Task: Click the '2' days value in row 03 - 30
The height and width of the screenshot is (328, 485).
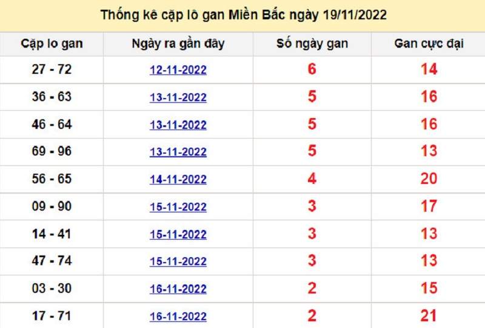Action: (x=312, y=288)
